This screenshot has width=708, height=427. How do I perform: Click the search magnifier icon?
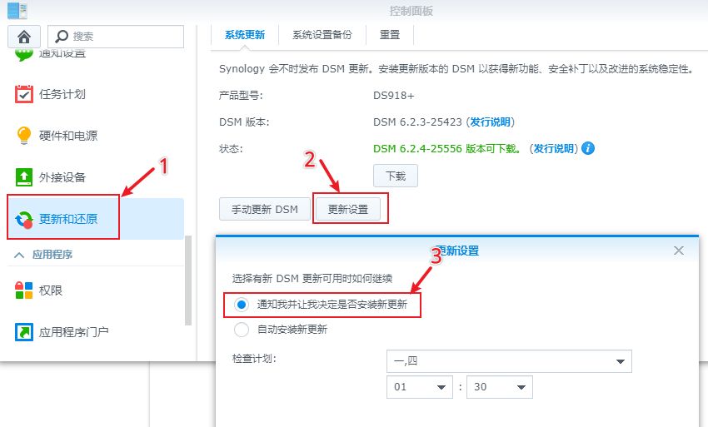click(62, 36)
